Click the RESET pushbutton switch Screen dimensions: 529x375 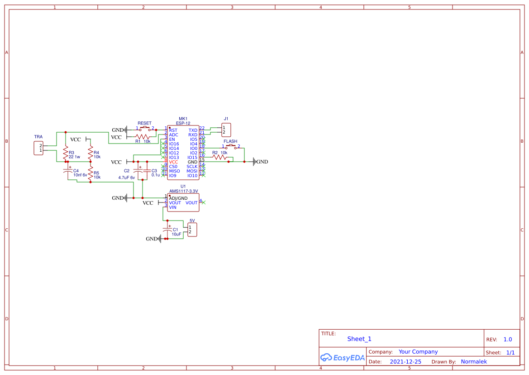tap(144, 128)
